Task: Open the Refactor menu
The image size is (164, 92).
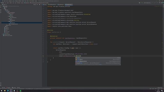Action: click(x=20, y=1)
